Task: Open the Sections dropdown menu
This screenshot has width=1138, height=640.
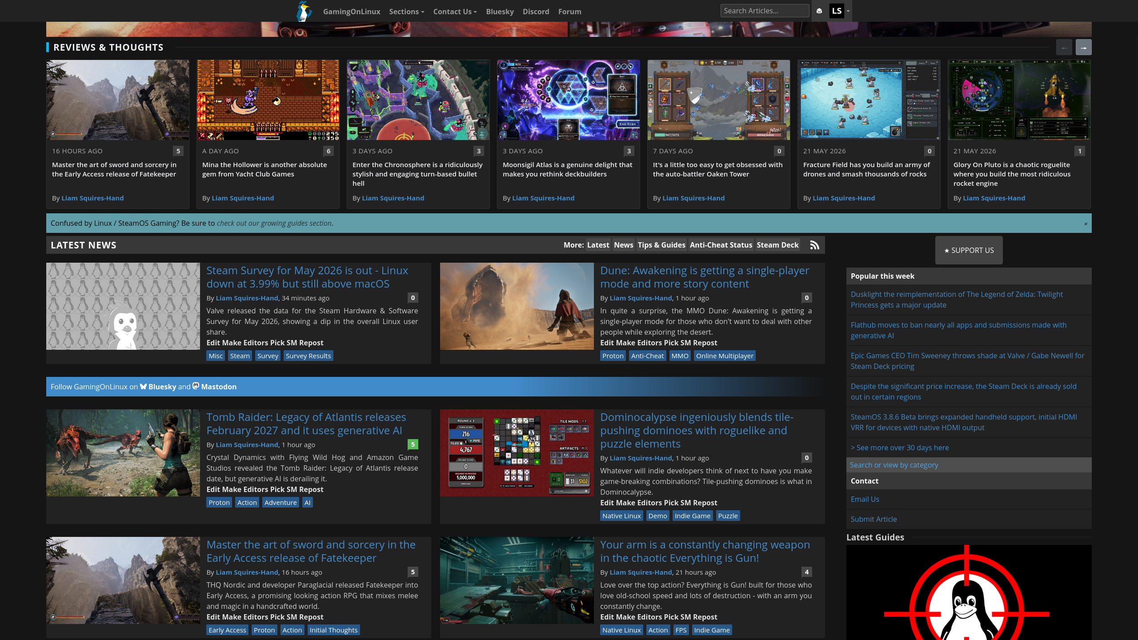Action: click(x=406, y=12)
